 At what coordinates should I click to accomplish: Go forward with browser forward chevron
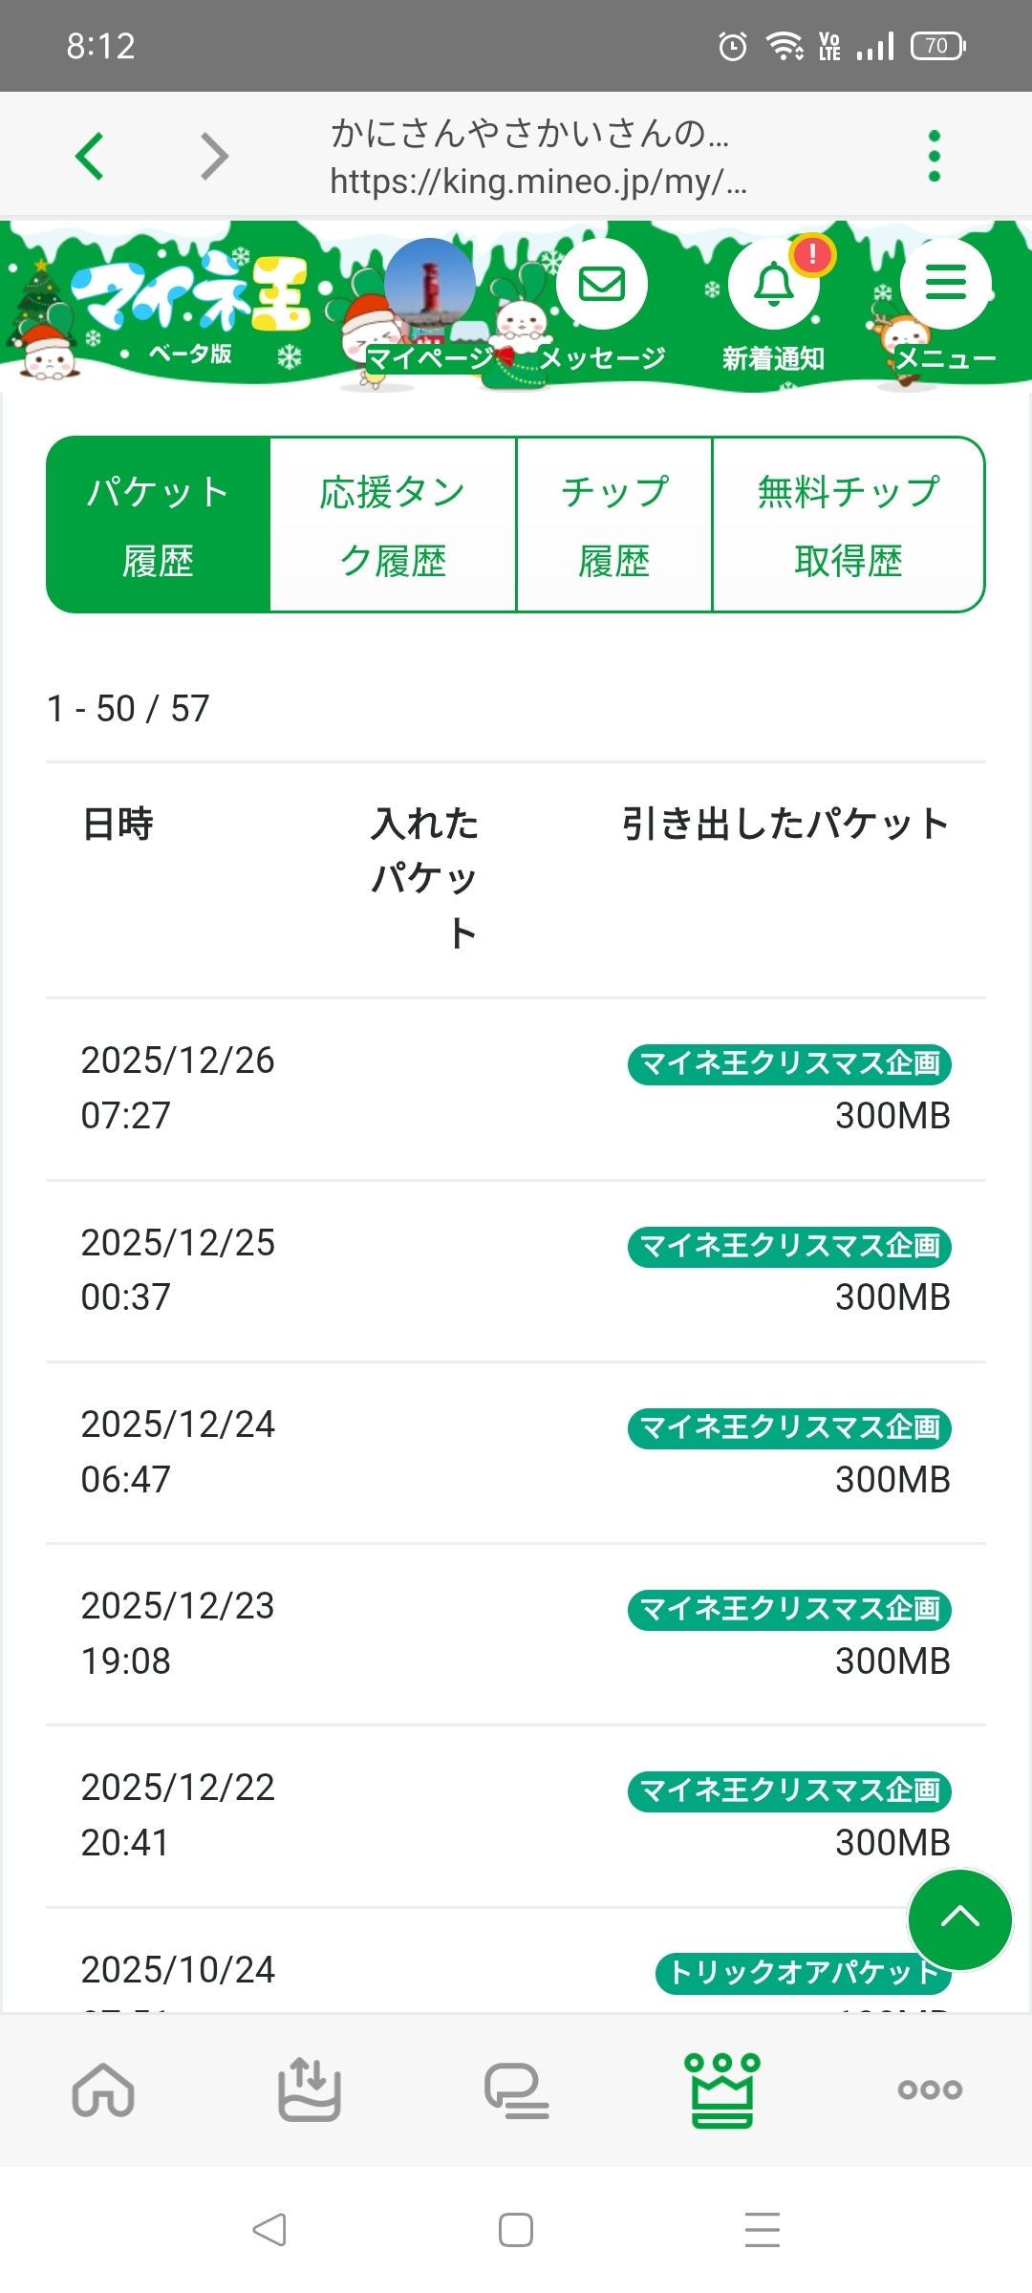[x=215, y=156]
